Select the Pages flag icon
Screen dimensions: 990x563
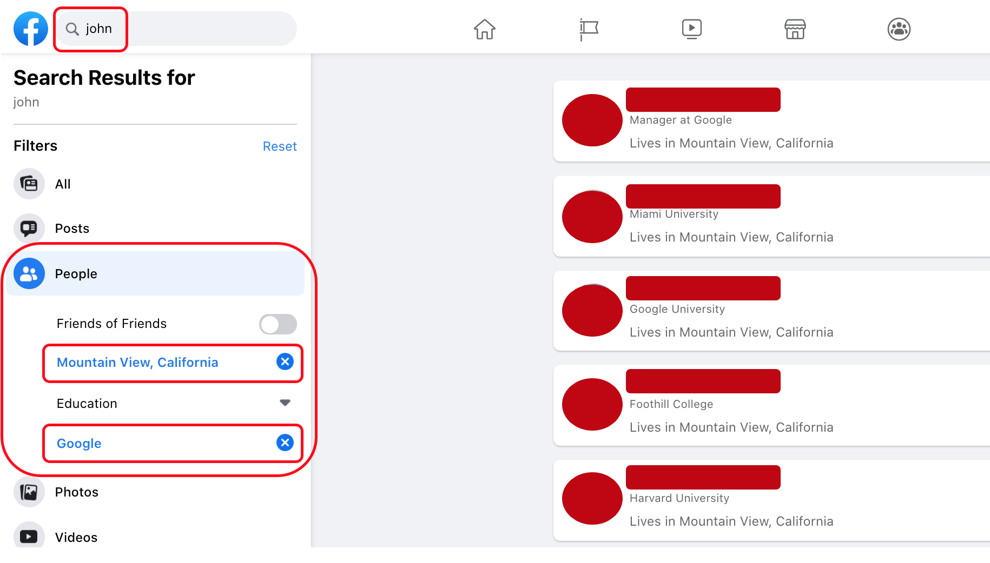[588, 30]
